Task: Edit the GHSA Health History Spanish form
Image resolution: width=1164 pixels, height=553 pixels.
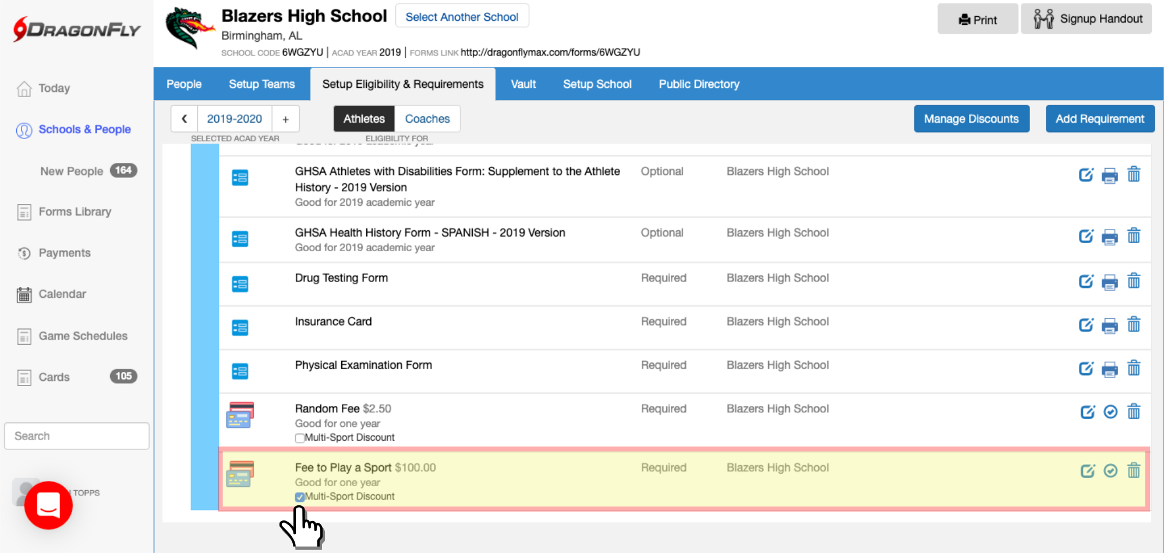Action: click(x=1086, y=236)
